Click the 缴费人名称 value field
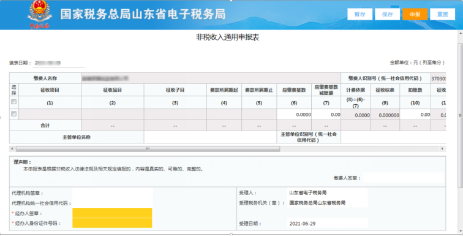 click(211, 78)
